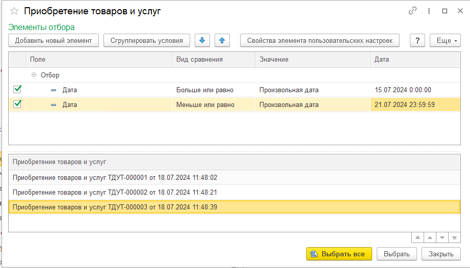Select document ТДУТ-000003 row

[x=234, y=207]
